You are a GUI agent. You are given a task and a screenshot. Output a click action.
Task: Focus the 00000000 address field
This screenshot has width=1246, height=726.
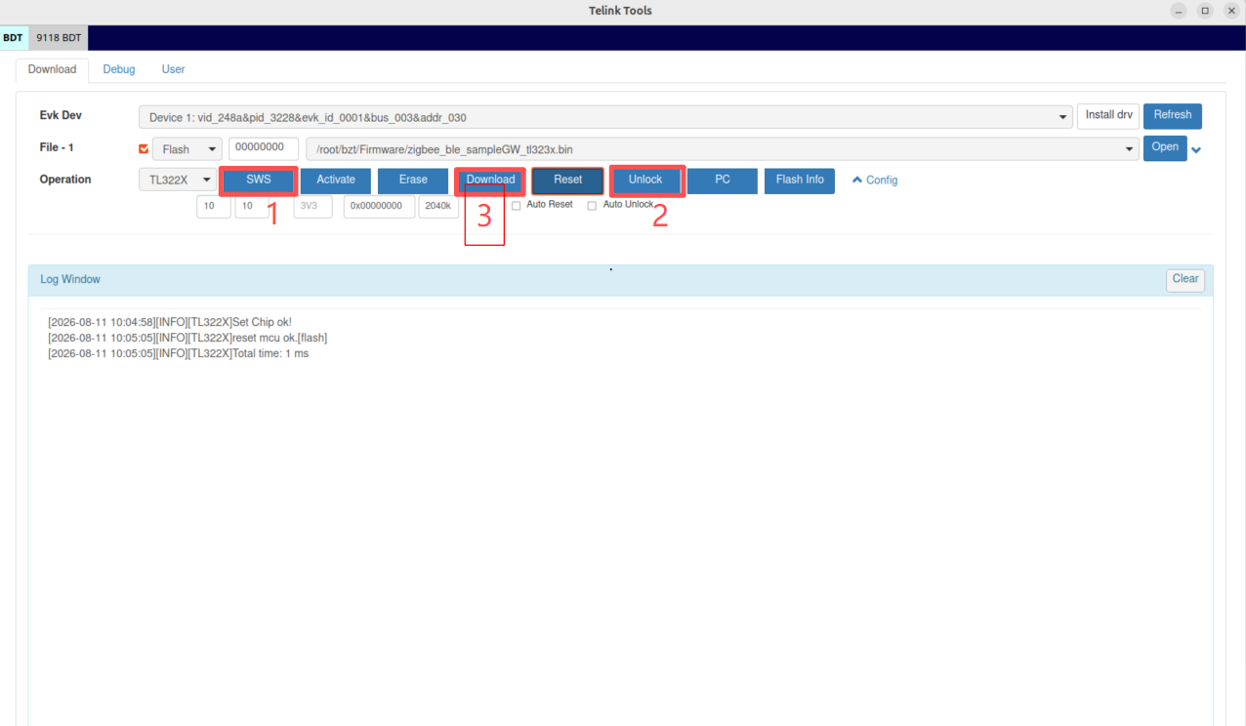tap(265, 148)
